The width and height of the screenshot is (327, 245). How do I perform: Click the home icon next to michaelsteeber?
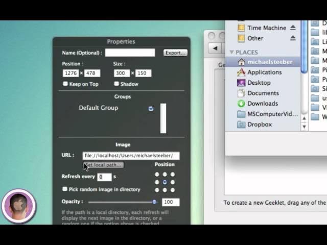click(241, 62)
